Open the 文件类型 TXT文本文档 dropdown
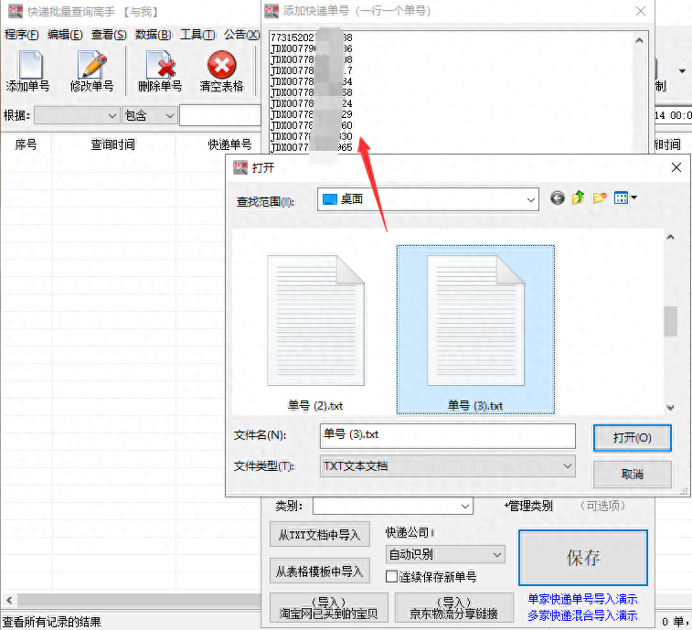The image size is (692, 630). point(567,466)
